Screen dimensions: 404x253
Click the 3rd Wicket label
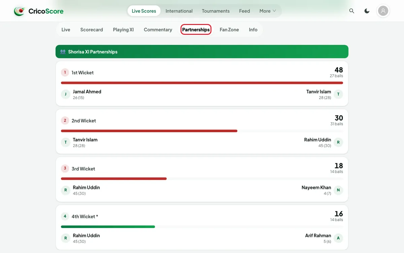(x=83, y=168)
